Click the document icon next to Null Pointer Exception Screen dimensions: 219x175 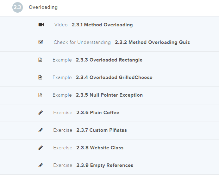tap(40, 95)
